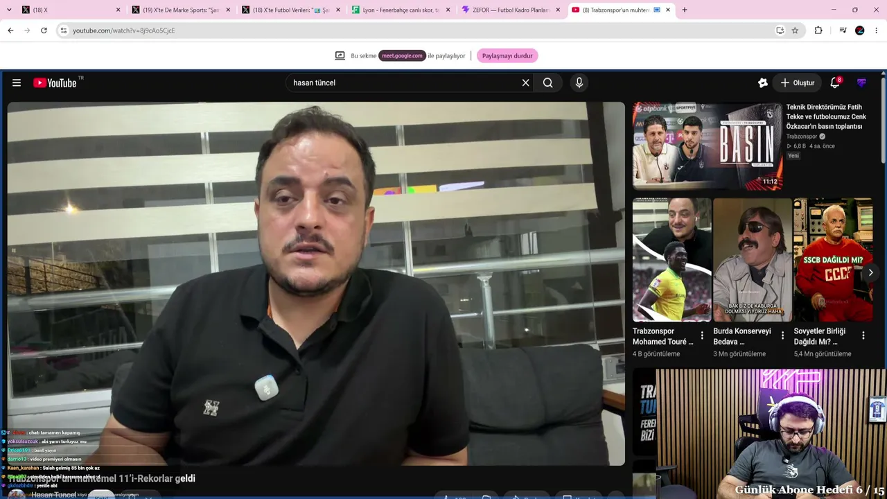Viewport: 887px width, 499px height.
Task: View site information for youtube.com
Action: tap(63, 30)
